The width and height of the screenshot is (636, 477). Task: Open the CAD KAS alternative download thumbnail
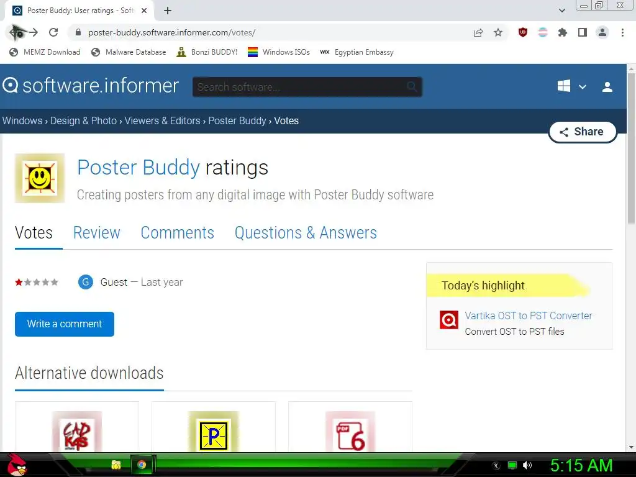(x=77, y=432)
